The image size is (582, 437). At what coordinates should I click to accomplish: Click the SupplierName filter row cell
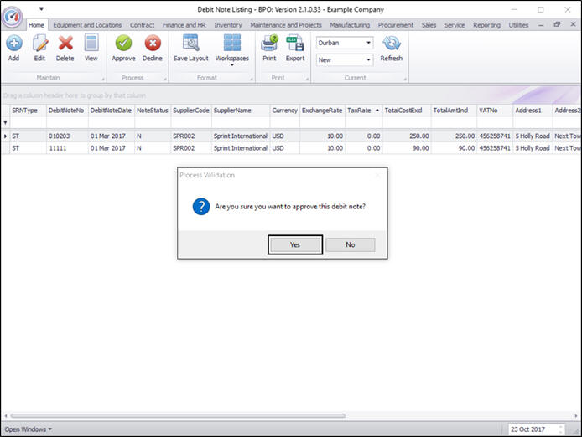coord(241,122)
